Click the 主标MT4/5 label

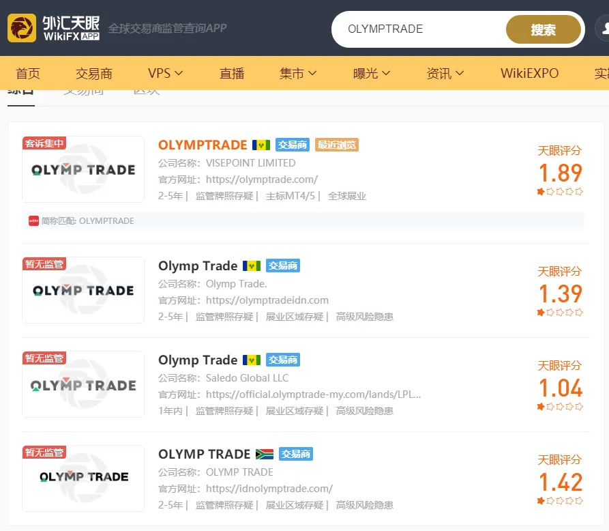pos(290,196)
